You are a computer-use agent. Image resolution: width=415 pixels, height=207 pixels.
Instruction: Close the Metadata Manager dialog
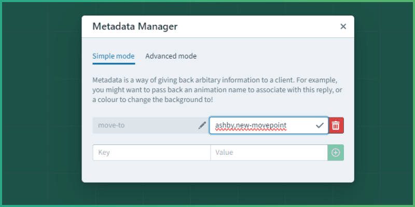(x=343, y=27)
